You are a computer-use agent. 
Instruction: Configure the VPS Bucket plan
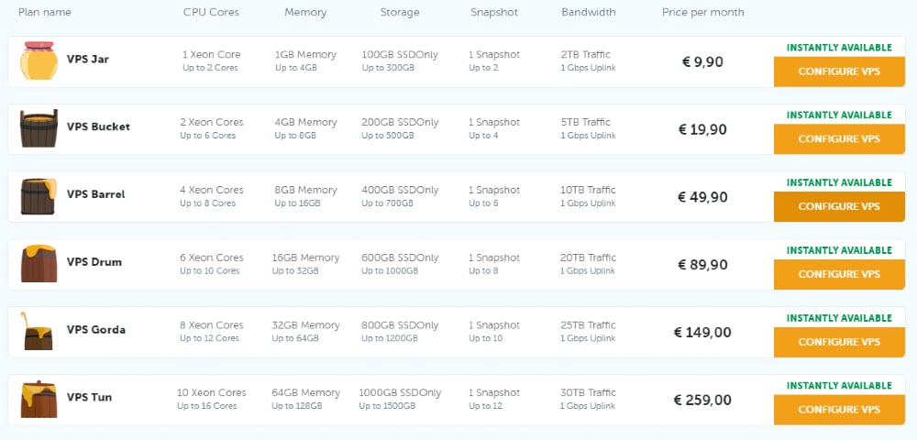pyautogui.click(x=839, y=139)
